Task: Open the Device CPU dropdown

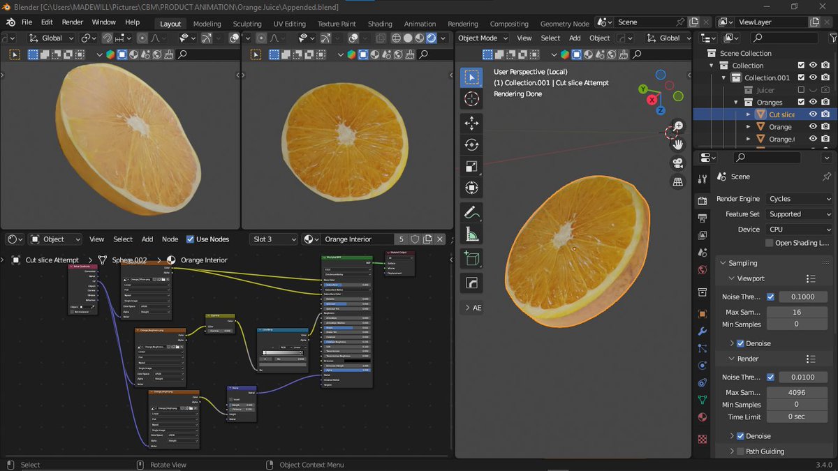Action: 799,230
